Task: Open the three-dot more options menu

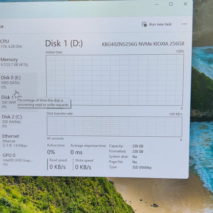Action: pos(184,24)
